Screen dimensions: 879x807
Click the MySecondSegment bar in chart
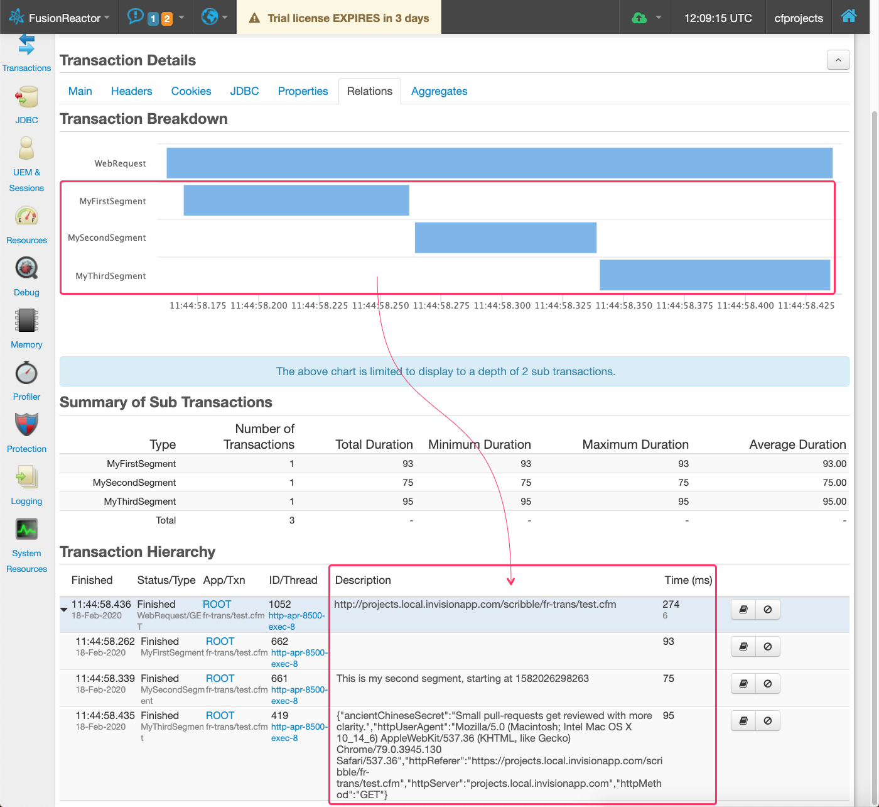[x=505, y=238]
